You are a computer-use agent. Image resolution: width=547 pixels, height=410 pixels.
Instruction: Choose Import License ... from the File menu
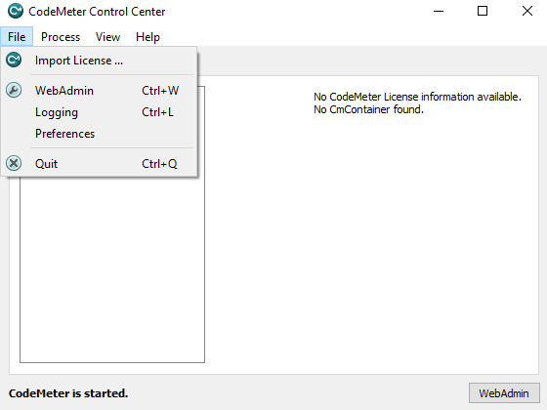(100, 61)
